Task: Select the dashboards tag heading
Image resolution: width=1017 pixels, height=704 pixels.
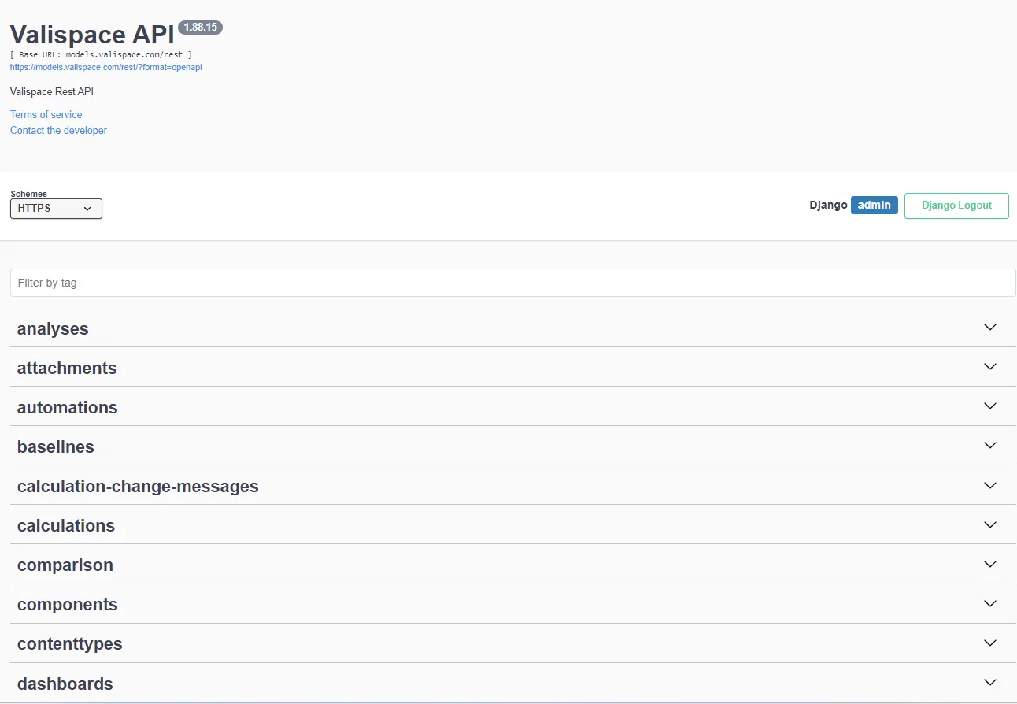Action: 65,684
